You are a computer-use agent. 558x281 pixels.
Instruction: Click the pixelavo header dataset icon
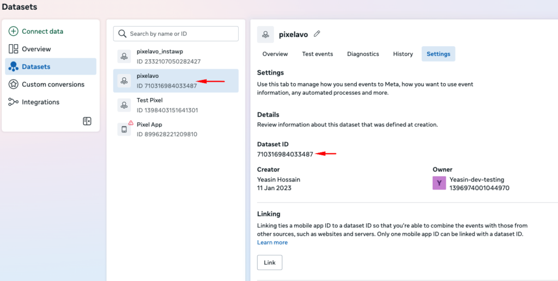click(x=265, y=34)
